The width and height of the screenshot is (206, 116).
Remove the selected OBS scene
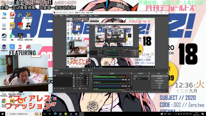coord(57,88)
